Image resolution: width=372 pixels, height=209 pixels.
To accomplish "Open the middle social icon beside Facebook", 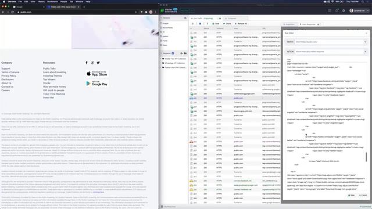I will [x=92, y=63].
